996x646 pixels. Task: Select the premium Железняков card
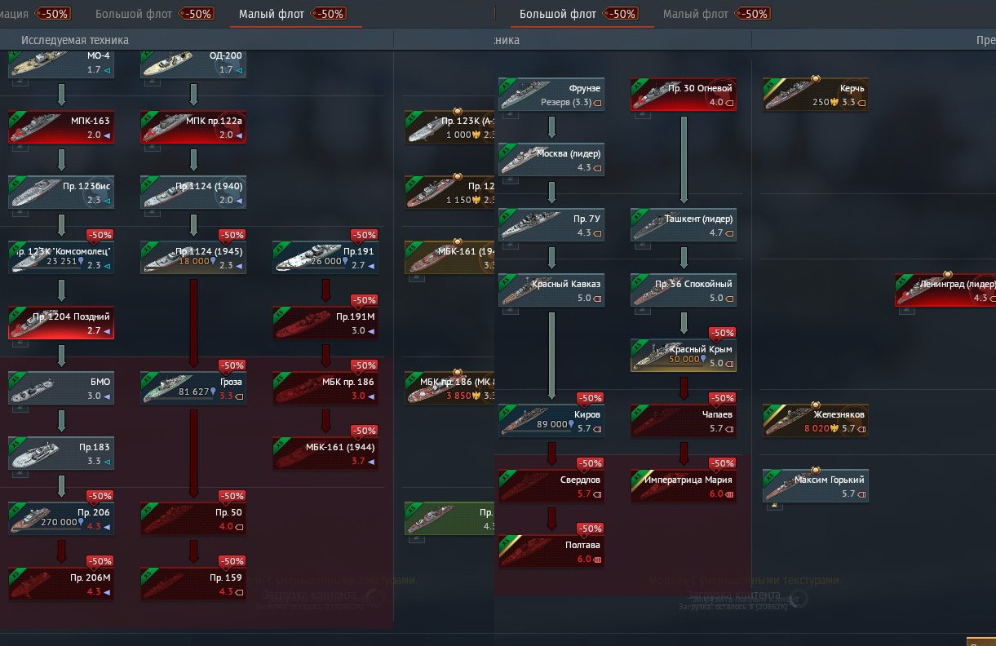tap(816, 421)
